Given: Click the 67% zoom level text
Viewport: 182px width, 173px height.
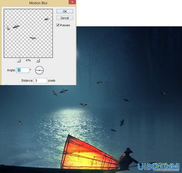Looking at the screenshot, I should 28,60.
